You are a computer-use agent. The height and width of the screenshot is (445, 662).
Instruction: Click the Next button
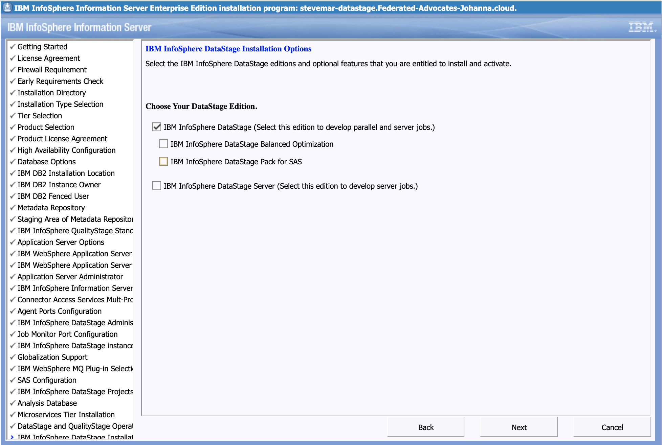[x=519, y=427]
